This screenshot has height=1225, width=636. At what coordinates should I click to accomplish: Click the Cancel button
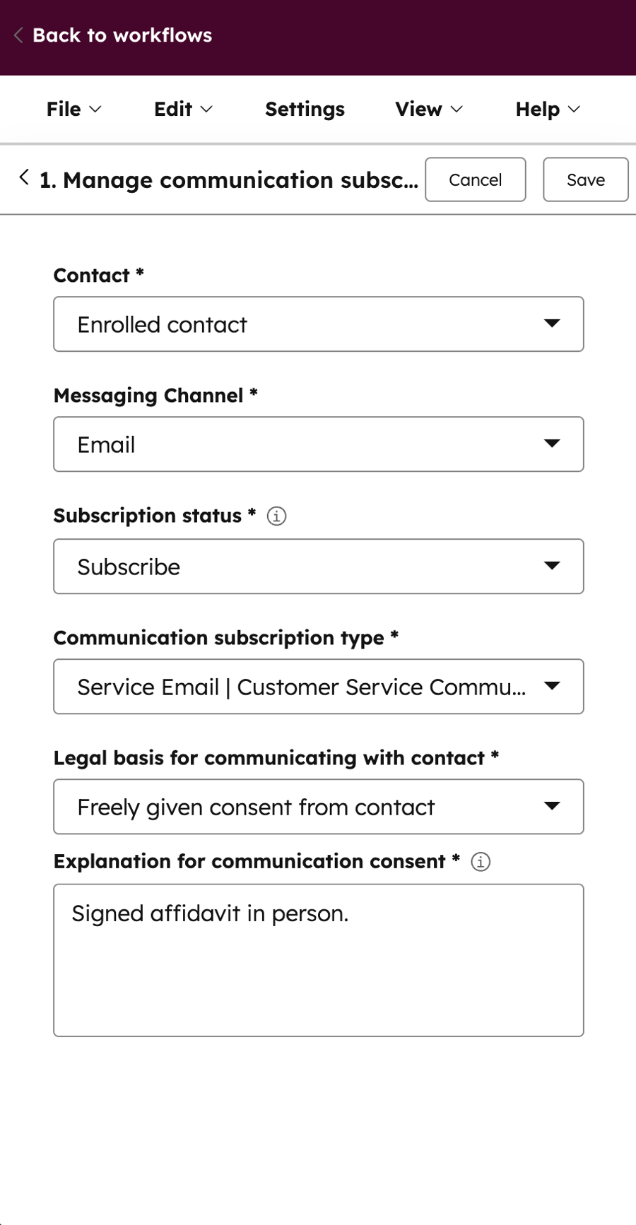point(475,179)
